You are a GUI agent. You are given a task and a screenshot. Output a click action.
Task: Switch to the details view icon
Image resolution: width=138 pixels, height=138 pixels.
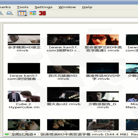pyautogui.click(x=32, y=13)
